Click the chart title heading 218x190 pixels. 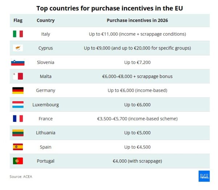tap(109, 8)
